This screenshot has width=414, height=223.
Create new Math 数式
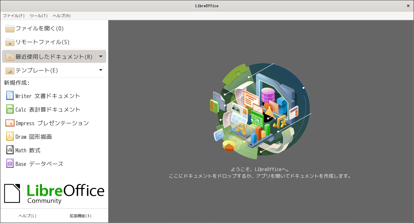coord(54,150)
